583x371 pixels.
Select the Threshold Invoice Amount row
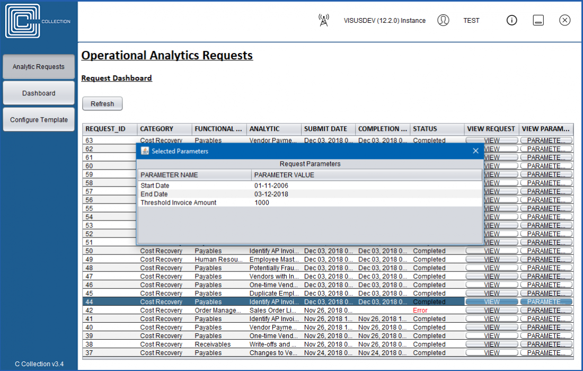pos(310,202)
